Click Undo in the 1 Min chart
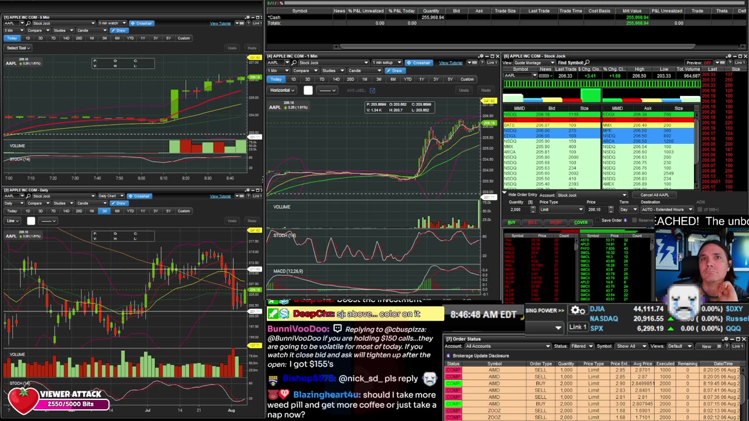Image resolution: width=749 pixels, height=421 pixels. [463, 90]
